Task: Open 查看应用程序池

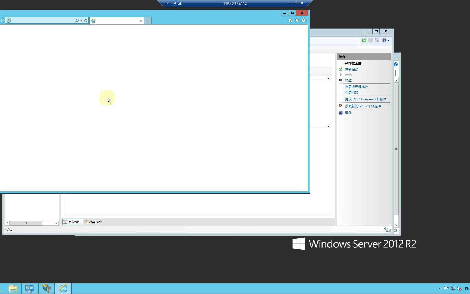Action: [x=357, y=87]
